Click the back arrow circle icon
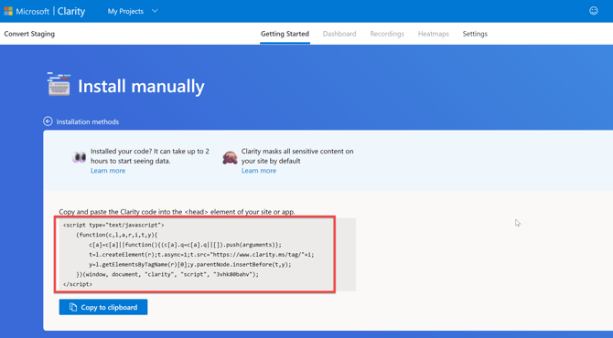 [x=48, y=121]
